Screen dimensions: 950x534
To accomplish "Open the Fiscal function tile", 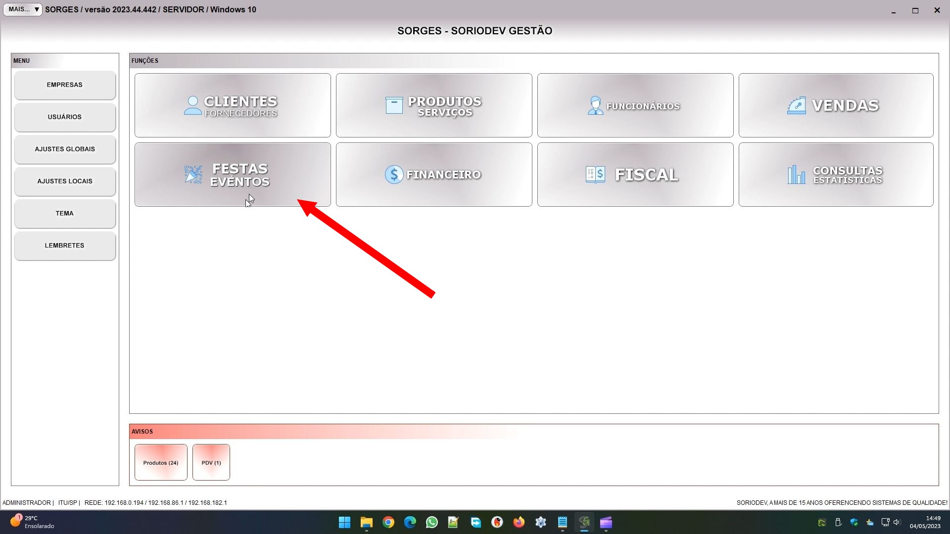I will point(635,175).
